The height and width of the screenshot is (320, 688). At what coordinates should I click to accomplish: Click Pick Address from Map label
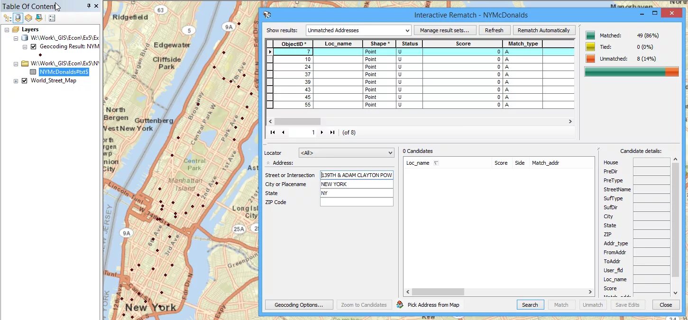433,305
